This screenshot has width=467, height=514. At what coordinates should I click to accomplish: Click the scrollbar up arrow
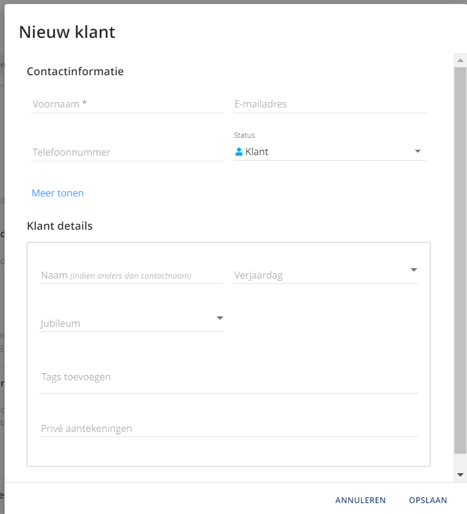(460, 60)
